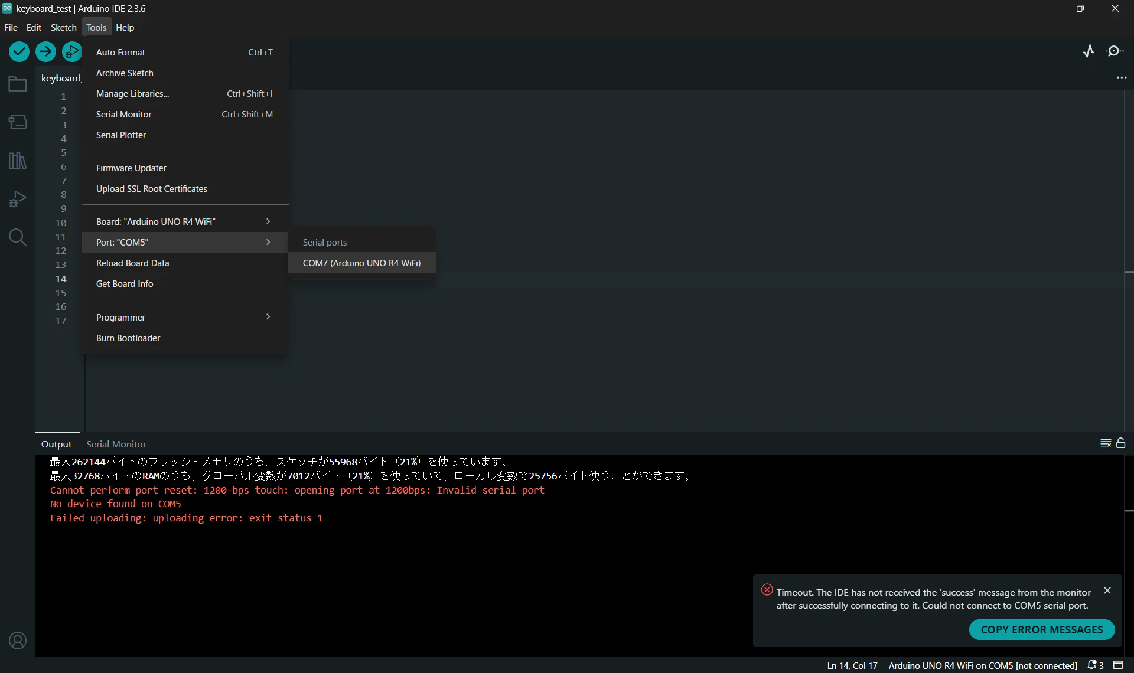Open the Search sidebar icon
This screenshot has width=1134, height=673.
click(x=18, y=237)
